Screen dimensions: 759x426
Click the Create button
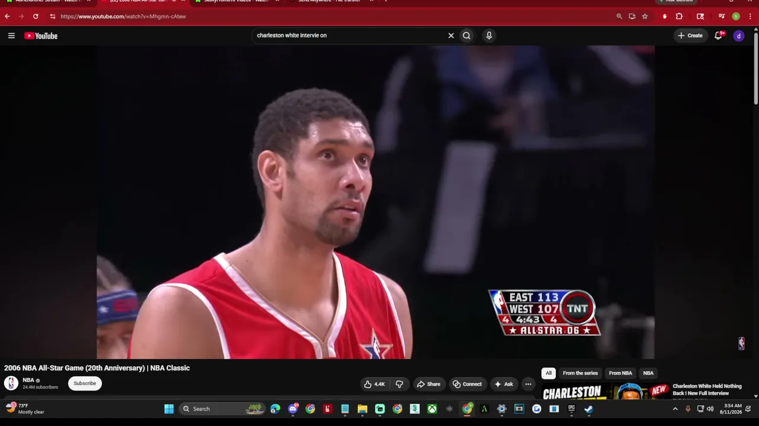pos(690,35)
